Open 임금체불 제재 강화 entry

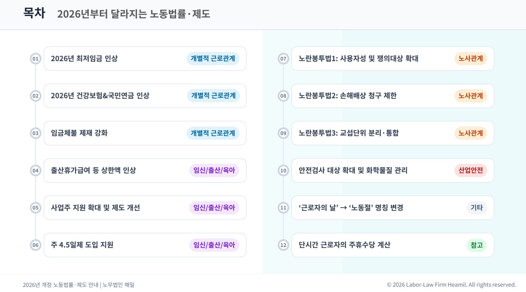tap(145, 133)
